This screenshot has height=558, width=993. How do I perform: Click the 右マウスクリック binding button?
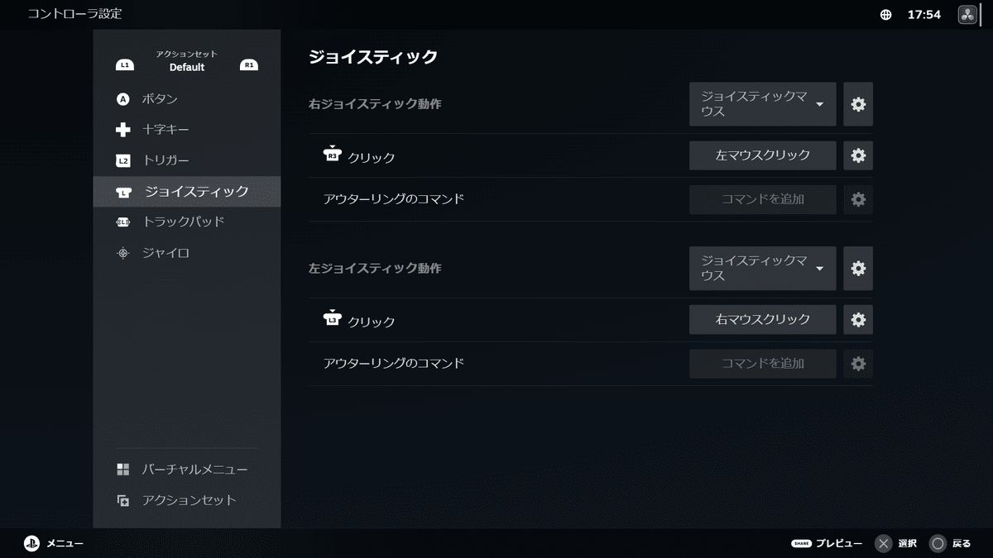click(762, 320)
